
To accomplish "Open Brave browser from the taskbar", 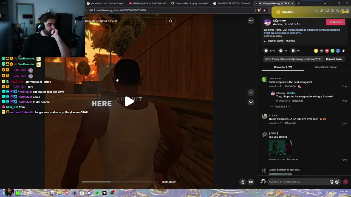I will point(67,193).
